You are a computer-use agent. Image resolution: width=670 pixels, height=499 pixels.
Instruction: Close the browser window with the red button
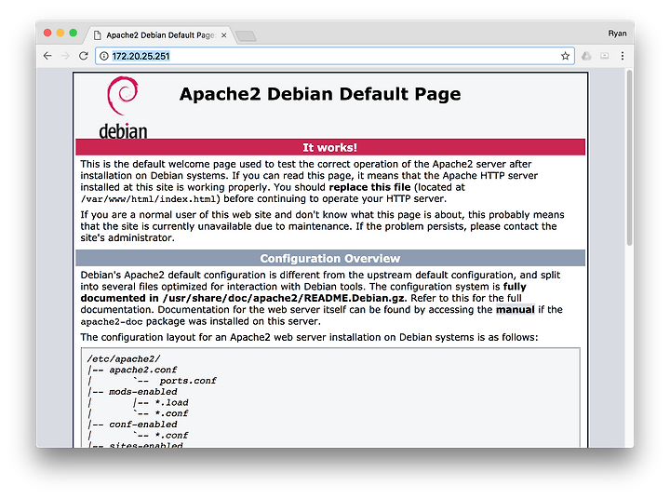click(47, 33)
